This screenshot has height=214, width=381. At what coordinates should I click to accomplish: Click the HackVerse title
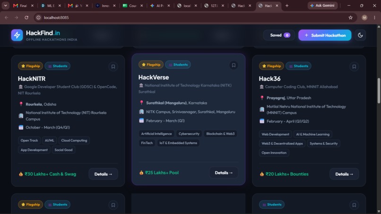[154, 77]
